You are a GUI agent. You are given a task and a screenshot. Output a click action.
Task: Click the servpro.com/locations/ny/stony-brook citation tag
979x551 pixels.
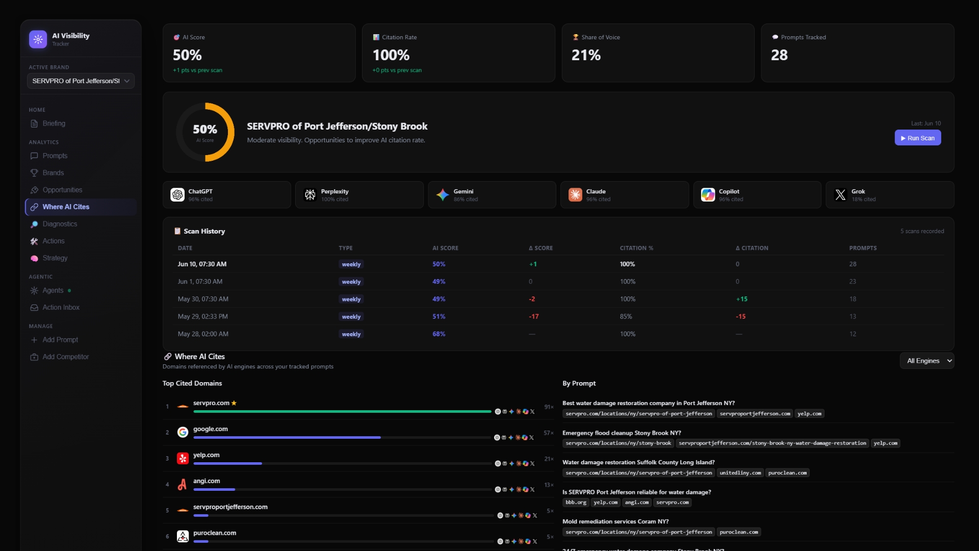click(618, 443)
